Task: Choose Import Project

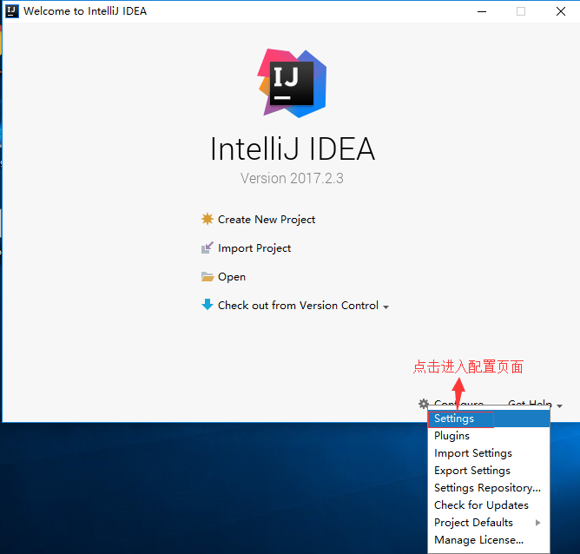Action: click(254, 248)
